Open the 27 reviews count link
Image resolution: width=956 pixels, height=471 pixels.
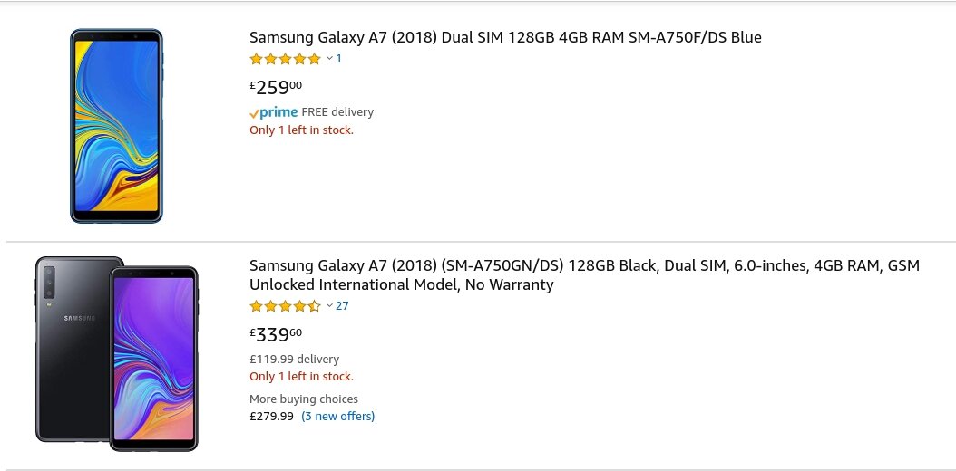pyautogui.click(x=342, y=305)
